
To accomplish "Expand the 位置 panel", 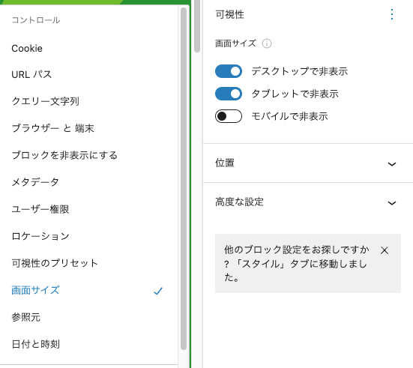I will click(x=307, y=163).
